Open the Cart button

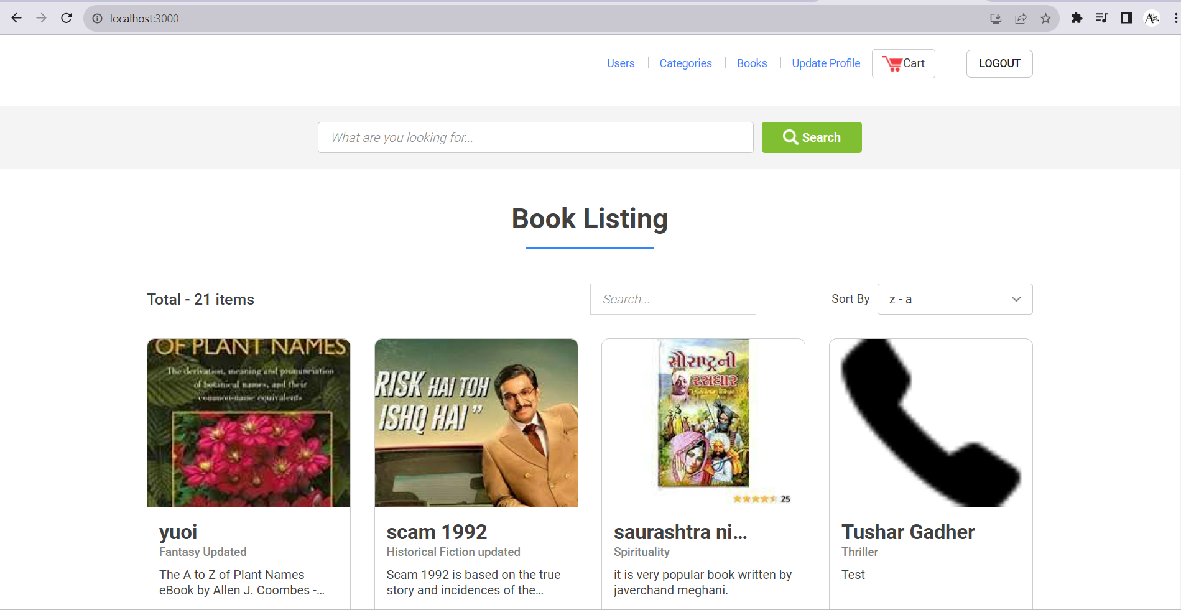pyautogui.click(x=903, y=63)
